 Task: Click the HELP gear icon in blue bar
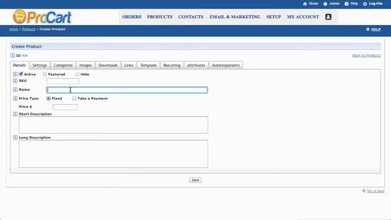(x=368, y=29)
